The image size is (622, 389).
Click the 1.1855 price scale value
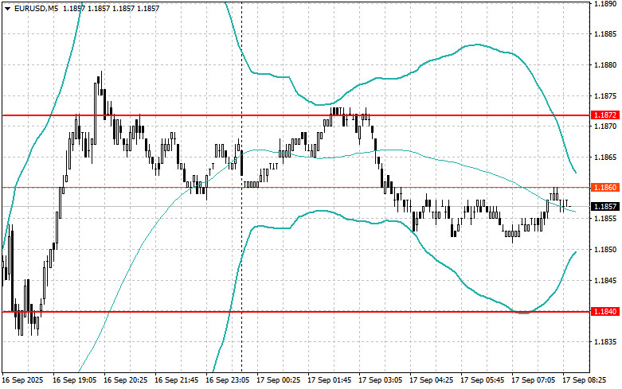point(605,219)
